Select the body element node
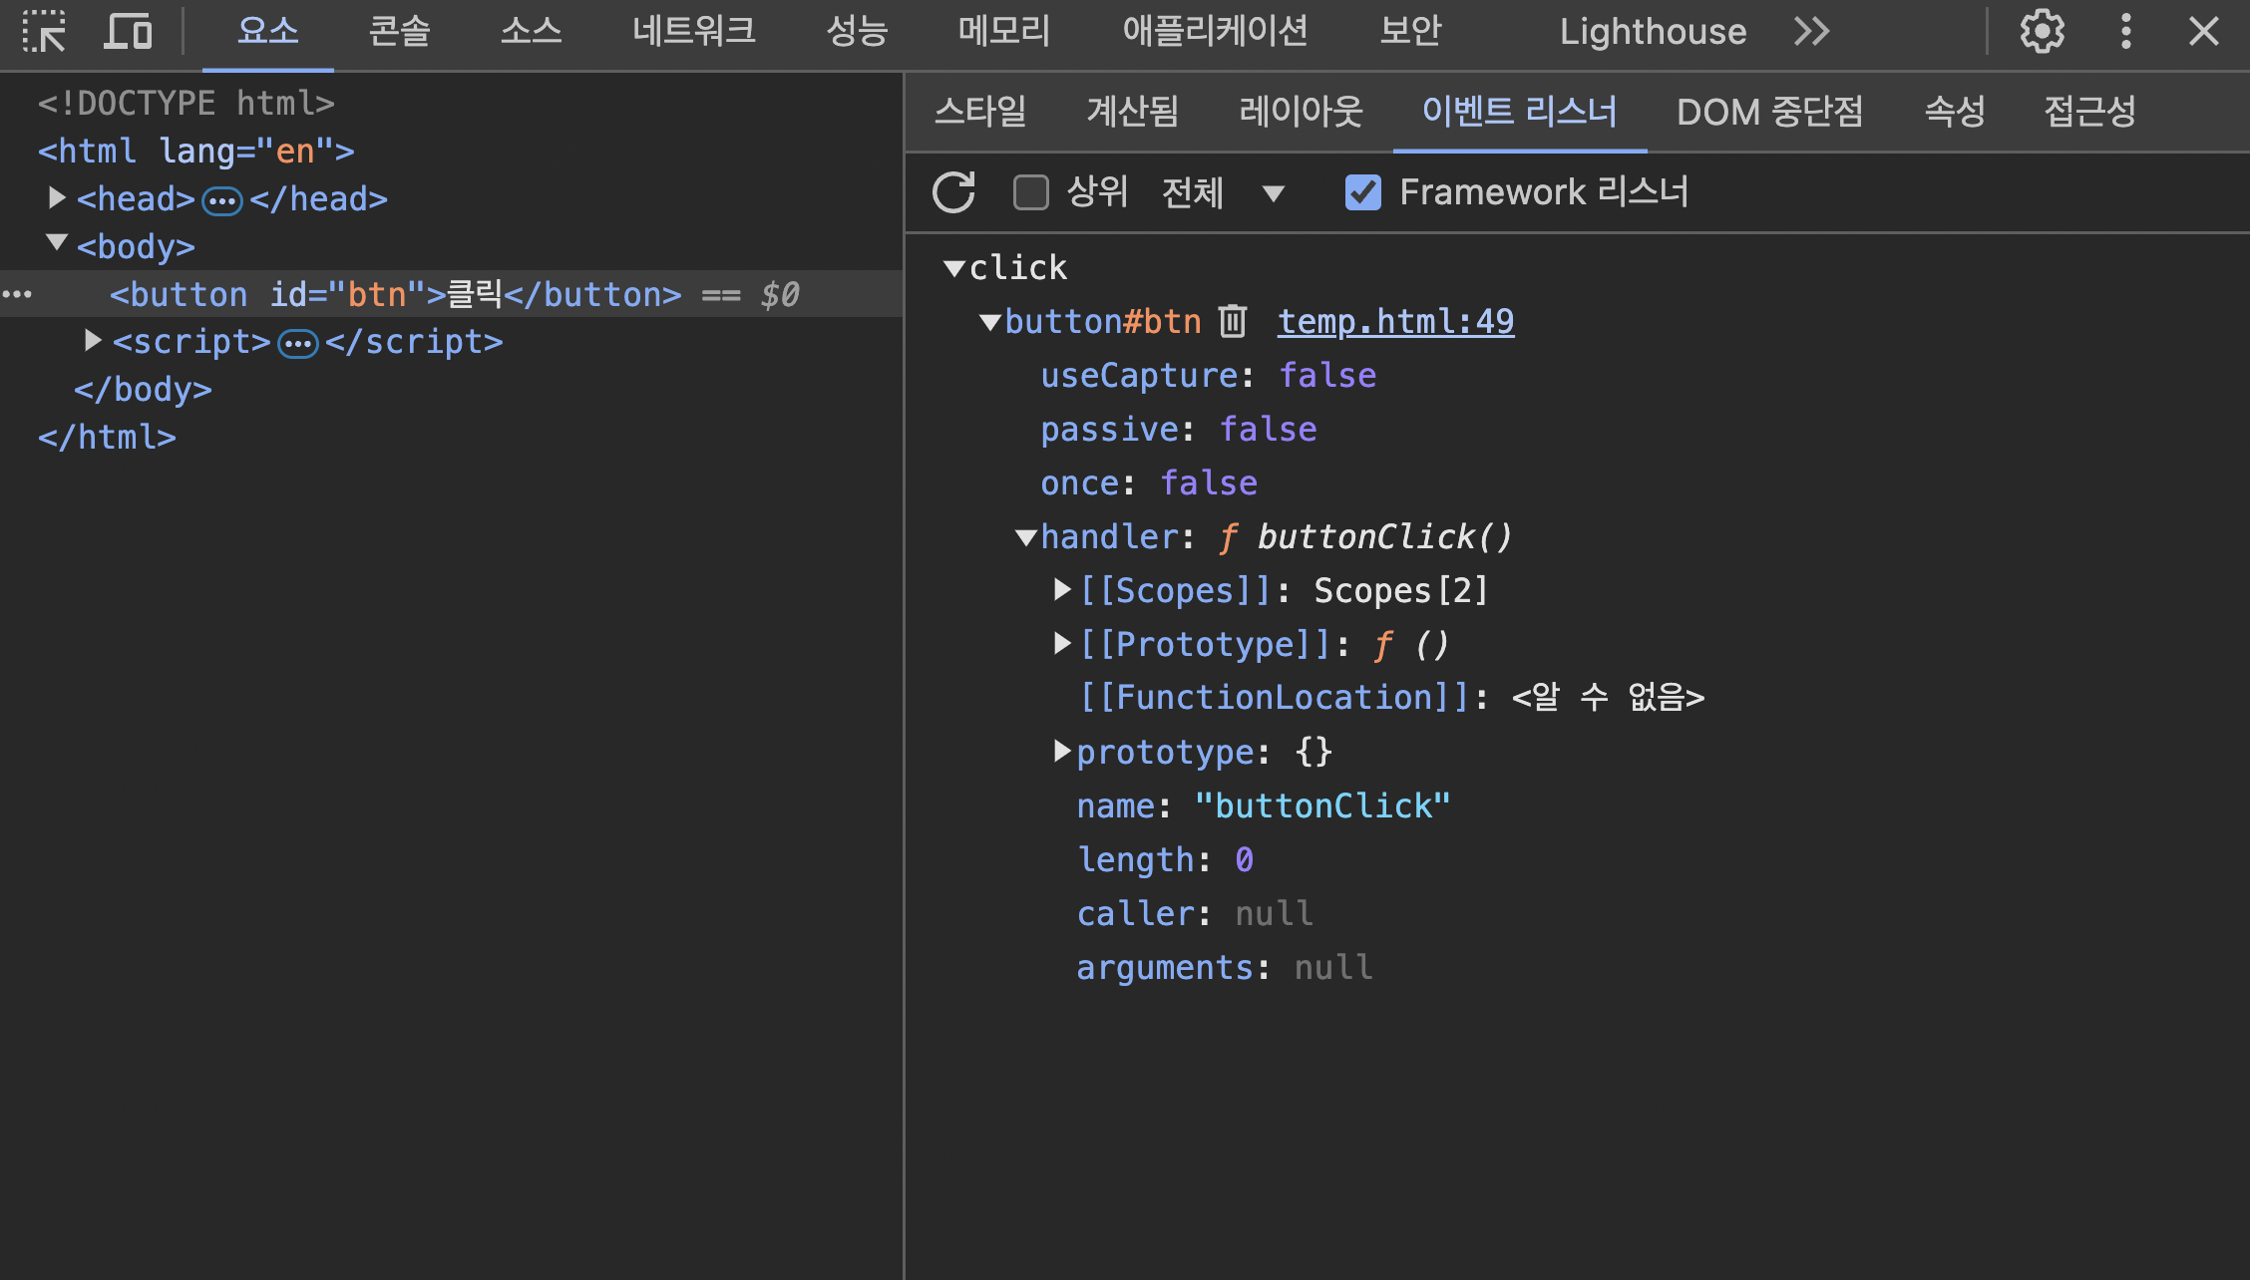The height and width of the screenshot is (1280, 2250). click(x=136, y=247)
